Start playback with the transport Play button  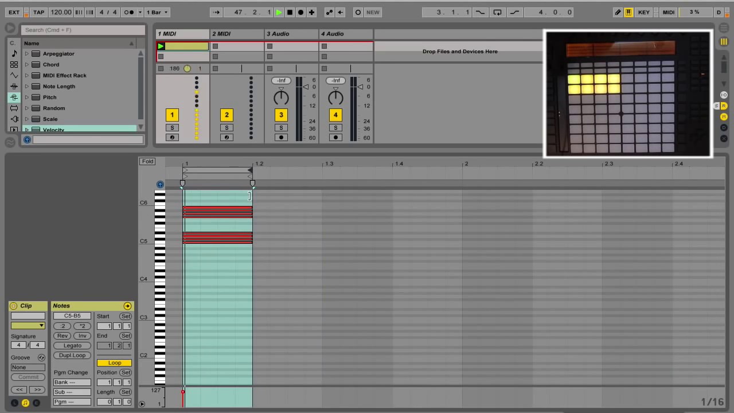[279, 12]
